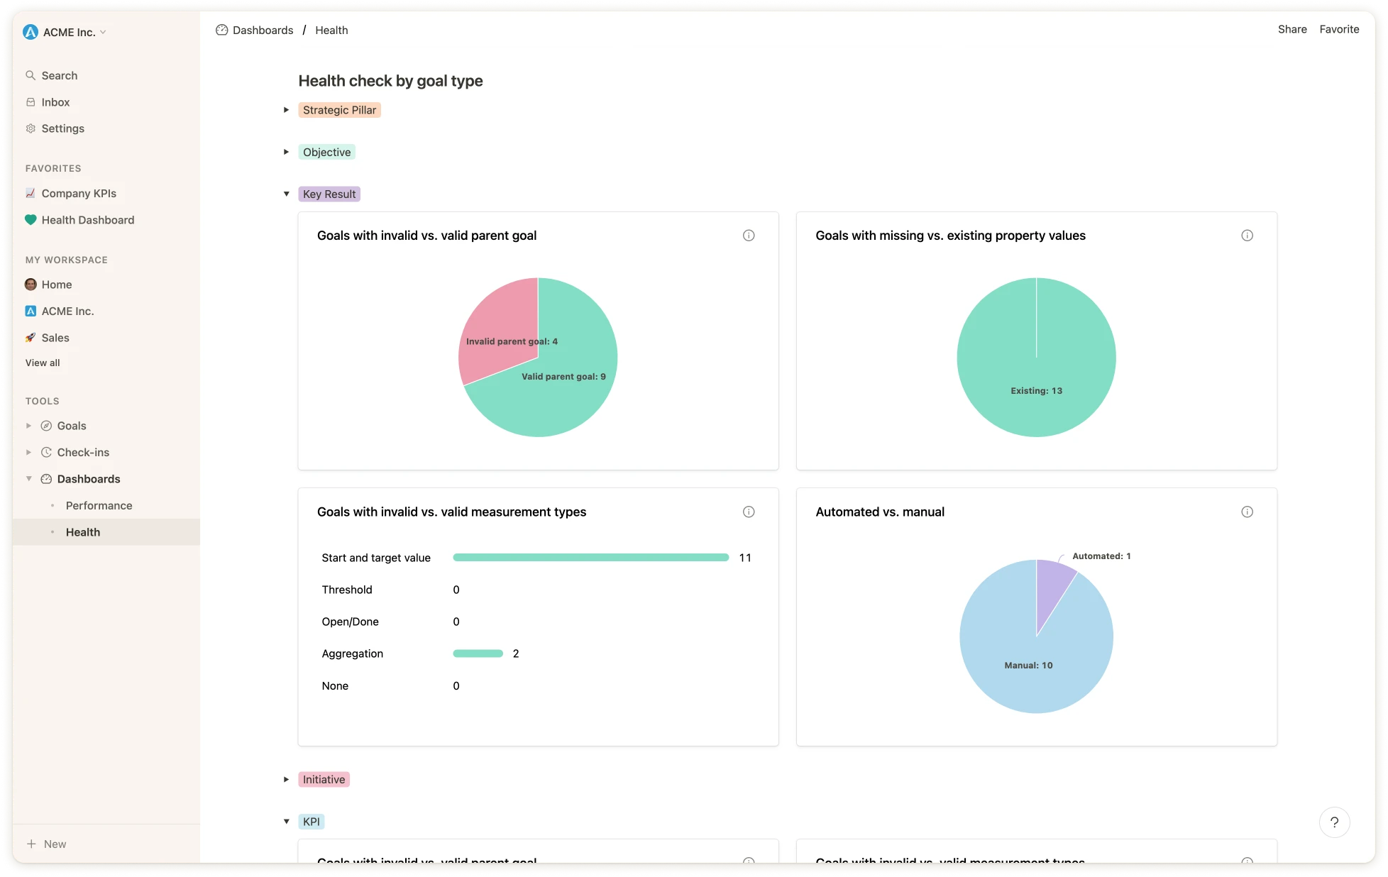Image resolution: width=1388 pixels, height=877 pixels.
Task: Open the Performance dashboard in sidebar
Action: 99,505
